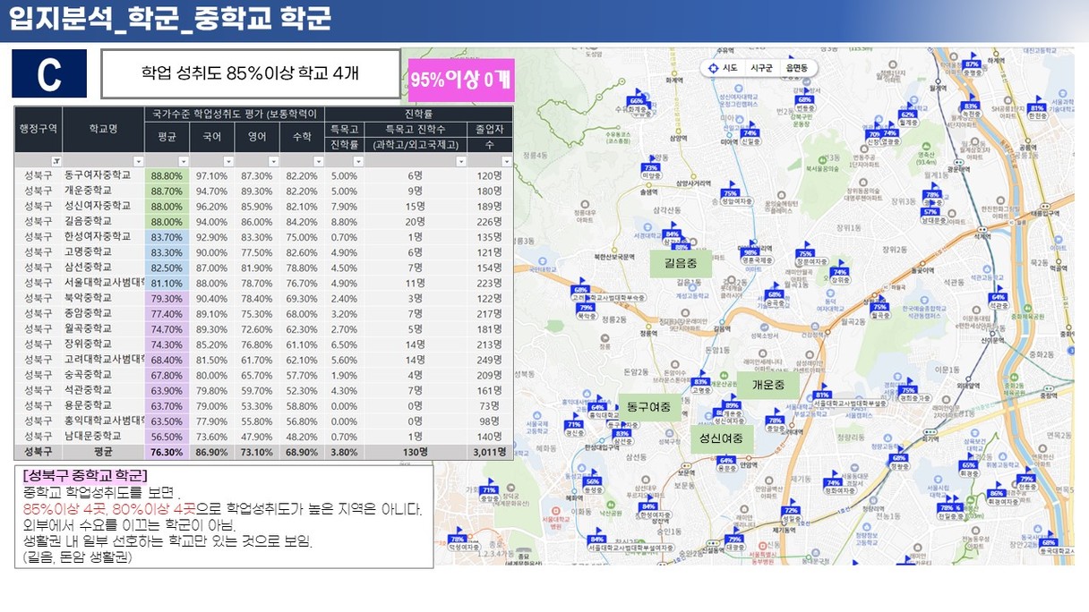1089x612 pixels.
Task: Click the 한성여자중학교 row name
Action: [x=104, y=236]
